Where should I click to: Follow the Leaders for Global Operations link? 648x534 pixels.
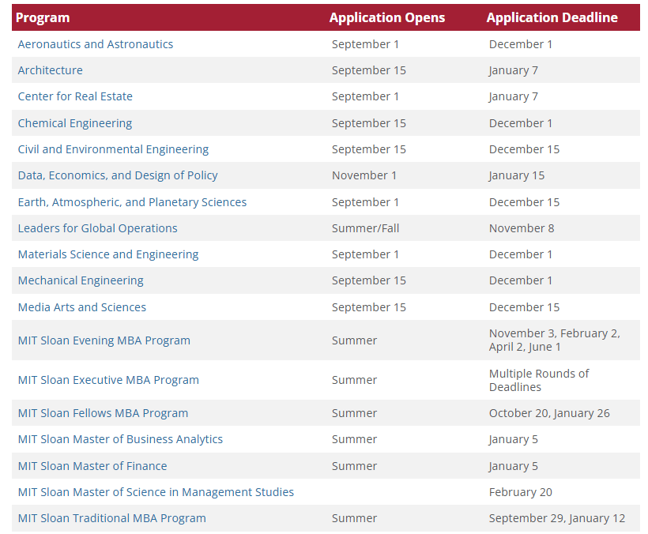coord(97,228)
